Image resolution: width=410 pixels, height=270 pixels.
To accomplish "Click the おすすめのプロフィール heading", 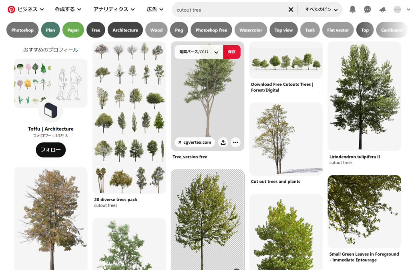I will [51, 50].
